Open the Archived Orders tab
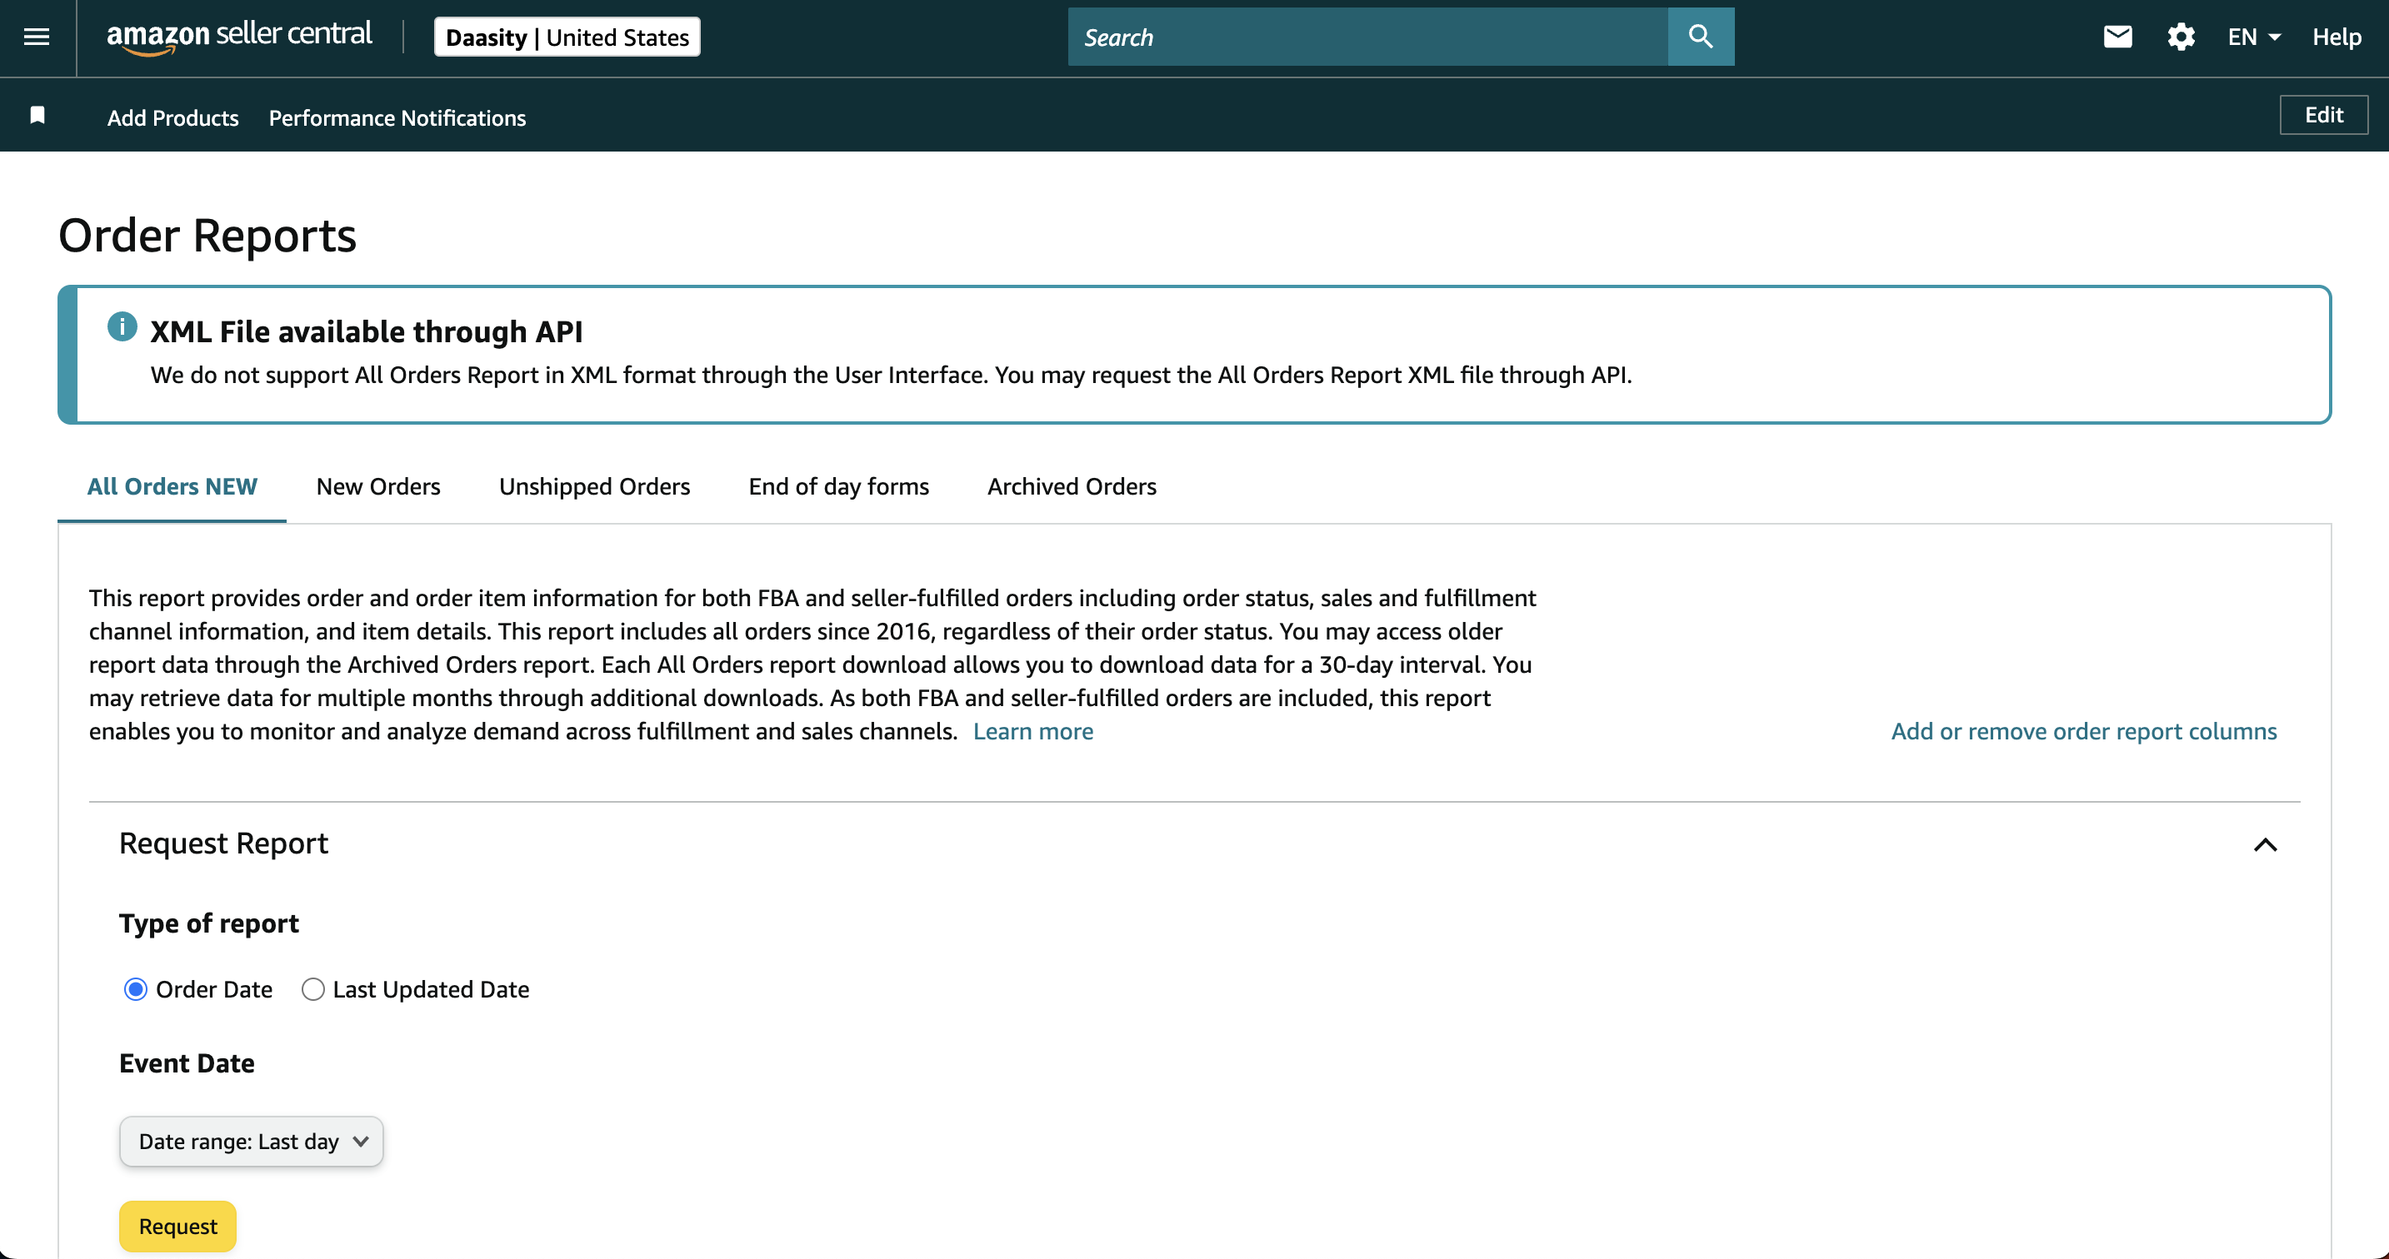Viewport: 2389px width, 1259px height. coord(1071,486)
